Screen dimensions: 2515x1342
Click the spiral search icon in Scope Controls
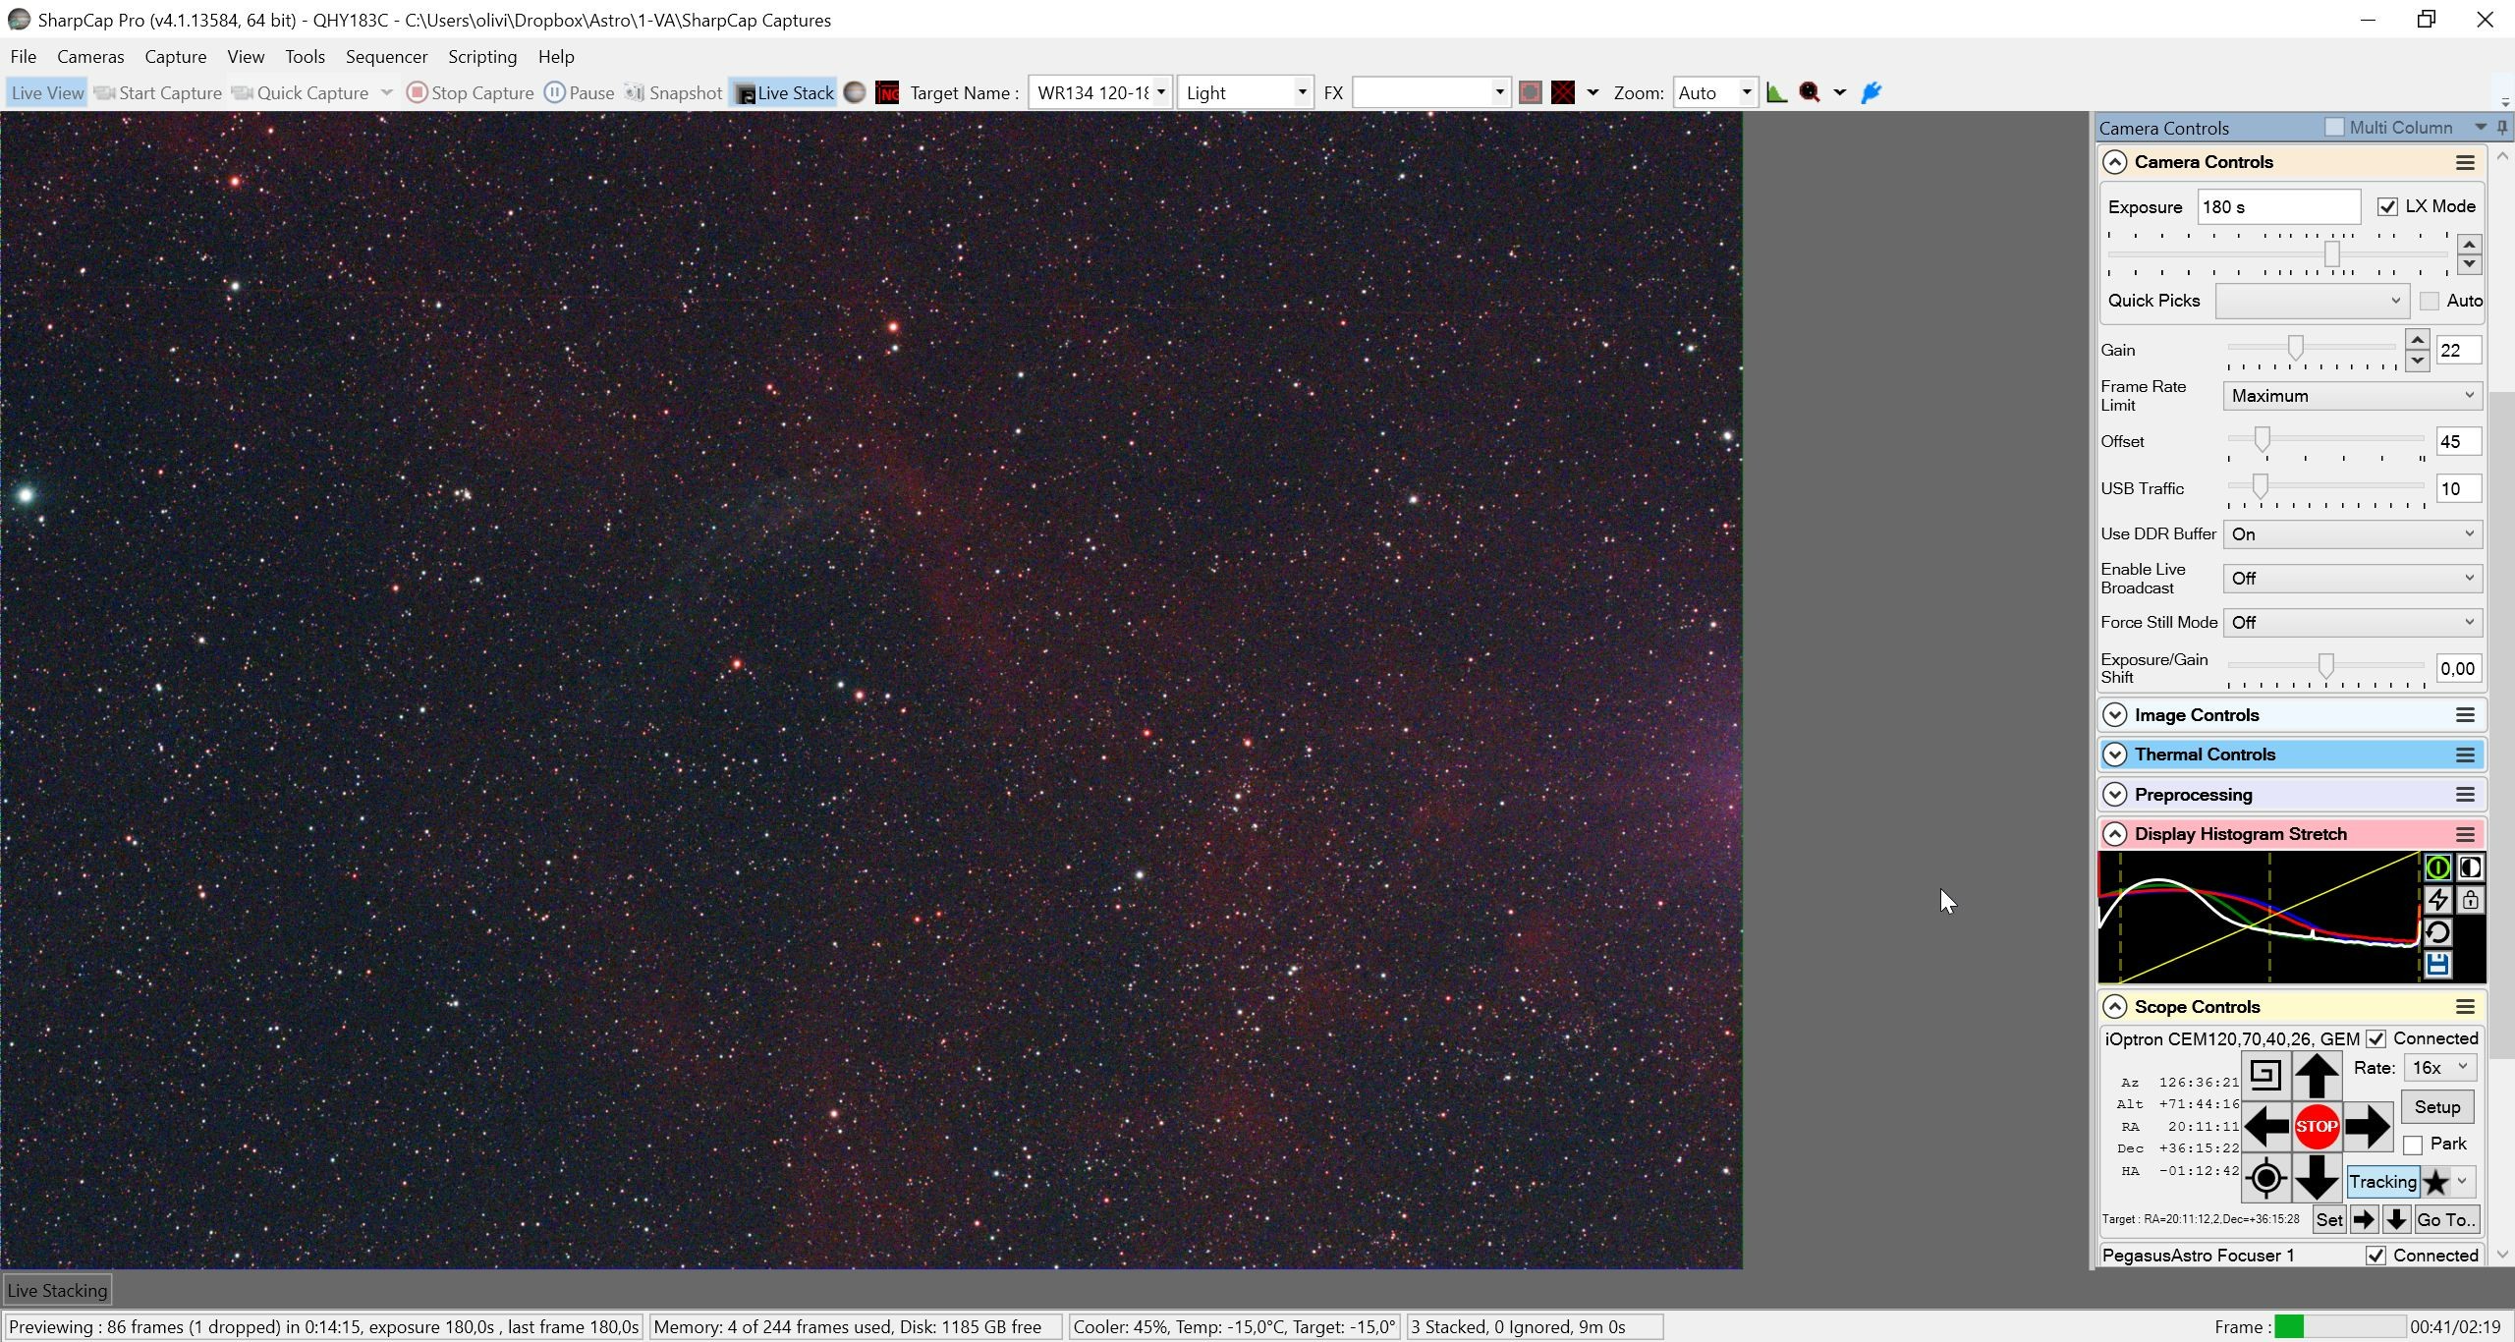tap(2264, 1075)
